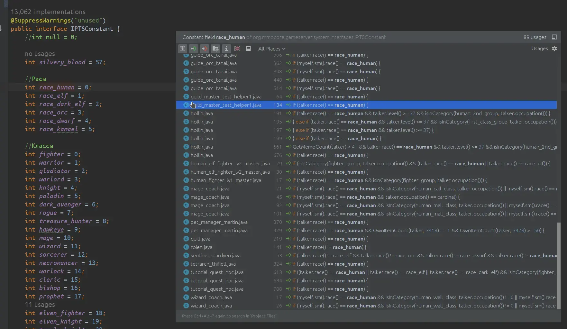Click read-access icon on roien.java line 141
The width and height of the screenshot is (567, 329).
tap(288, 247)
